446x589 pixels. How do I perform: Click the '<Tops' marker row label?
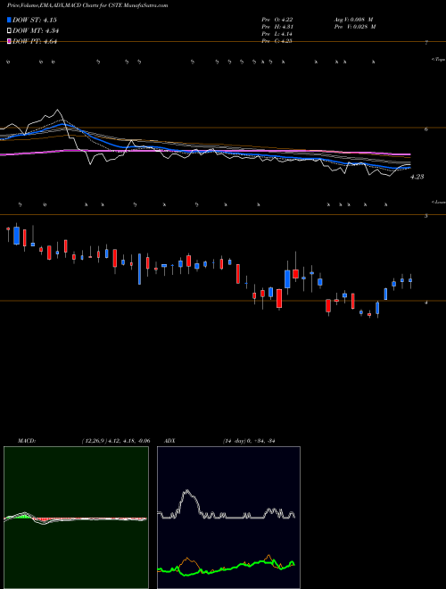438,60
